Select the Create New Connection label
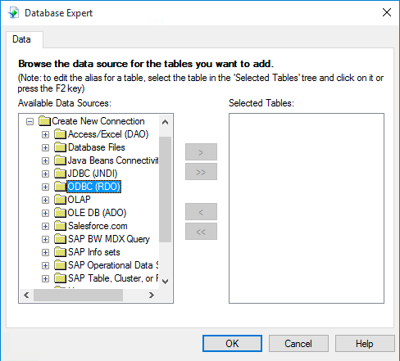400x361 pixels. pos(98,121)
